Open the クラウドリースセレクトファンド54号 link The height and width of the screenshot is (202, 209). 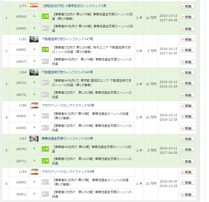[68, 172]
